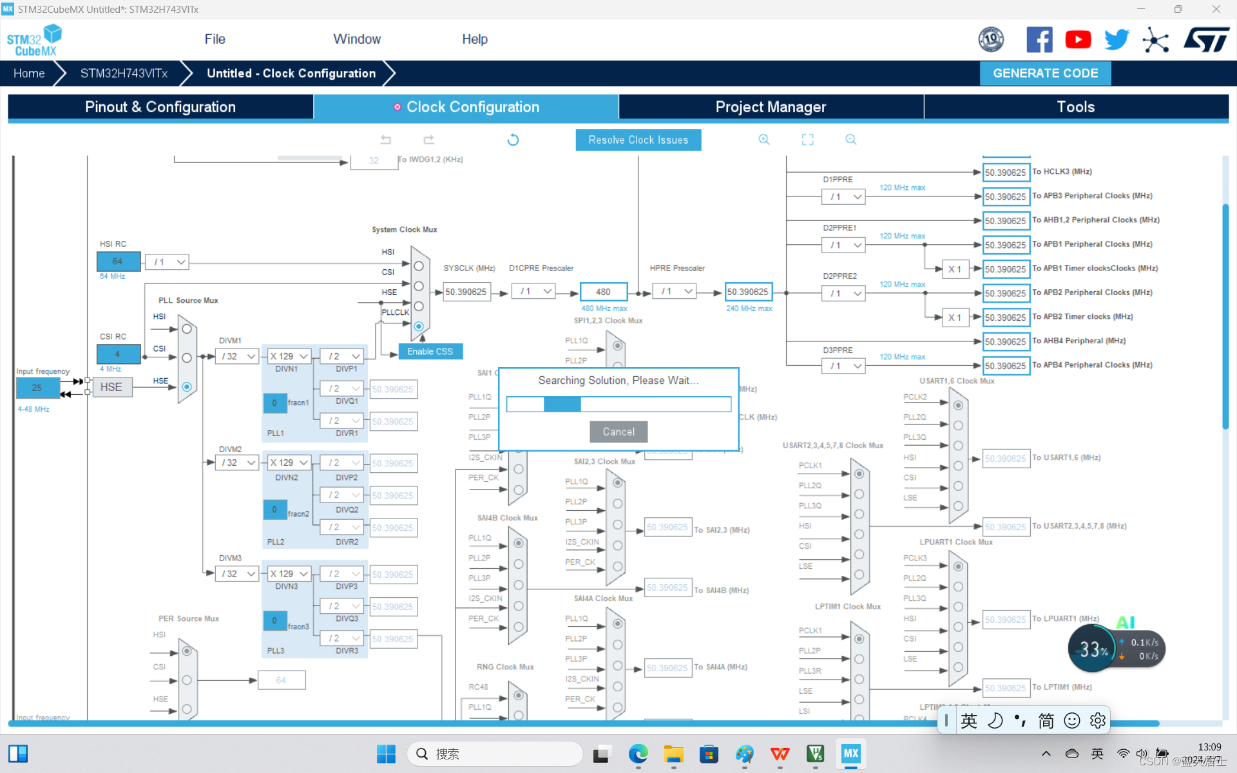Select HSI in System Clock Mux

(x=419, y=266)
